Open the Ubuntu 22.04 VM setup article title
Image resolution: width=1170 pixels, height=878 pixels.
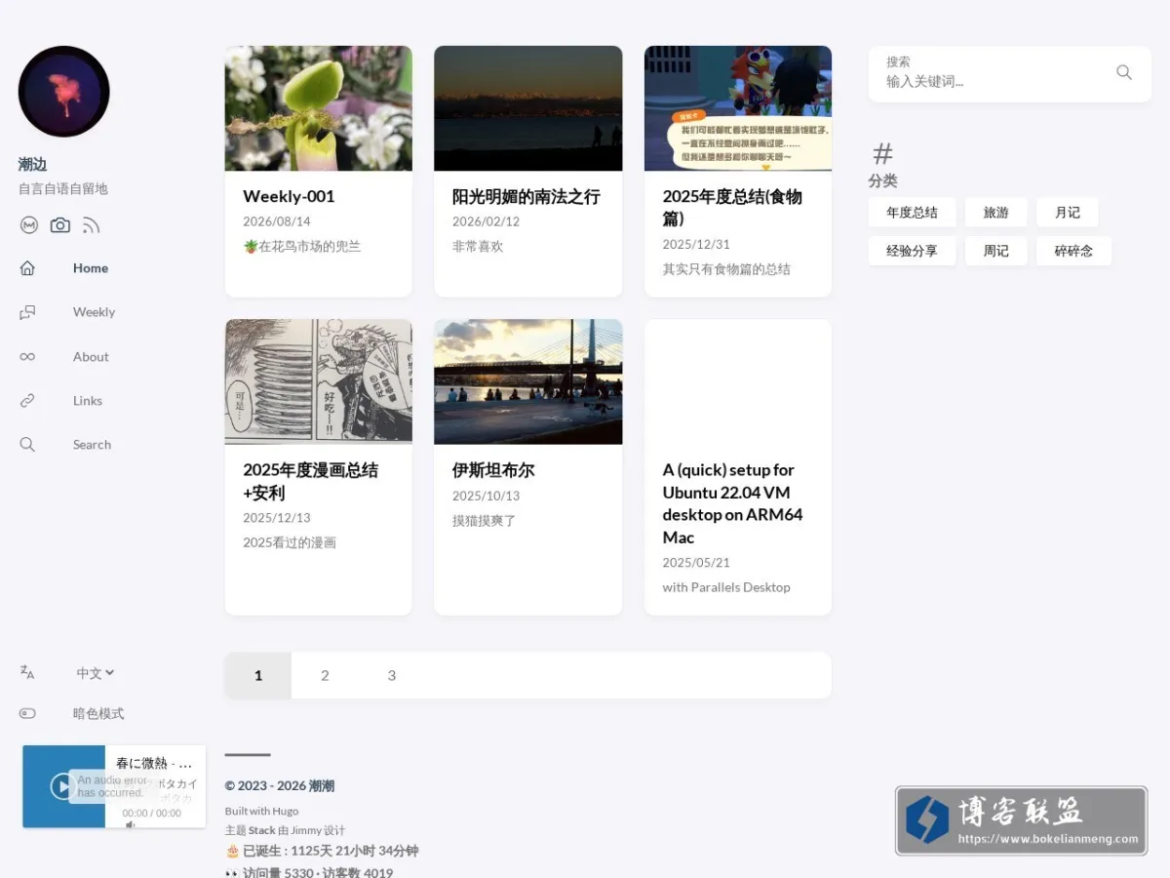coord(732,503)
